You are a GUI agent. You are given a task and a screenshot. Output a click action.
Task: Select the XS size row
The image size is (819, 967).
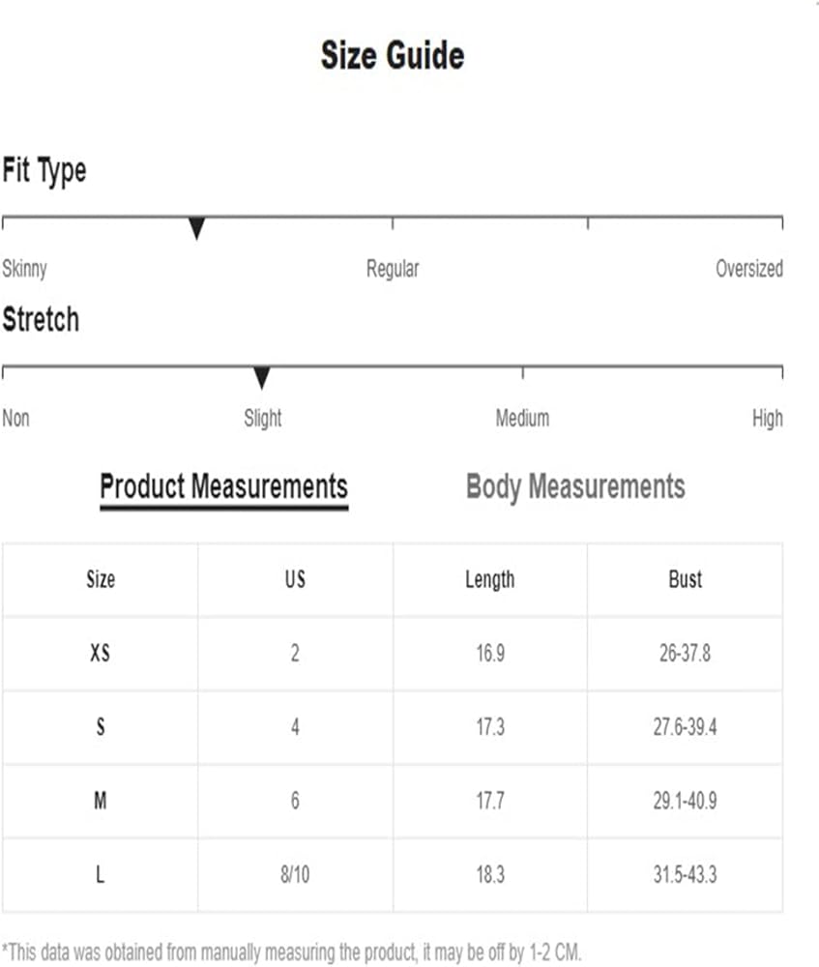[x=101, y=654]
